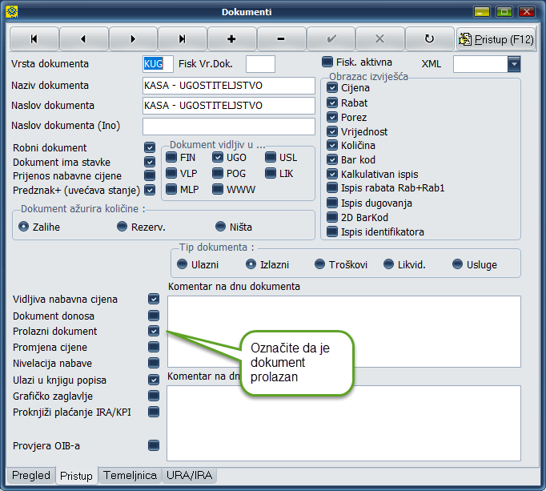Image resolution: width=546 pixels, height=491 pixels.
Task: Click the Naziv dokumenta text field
Action: tap(228, 86)
